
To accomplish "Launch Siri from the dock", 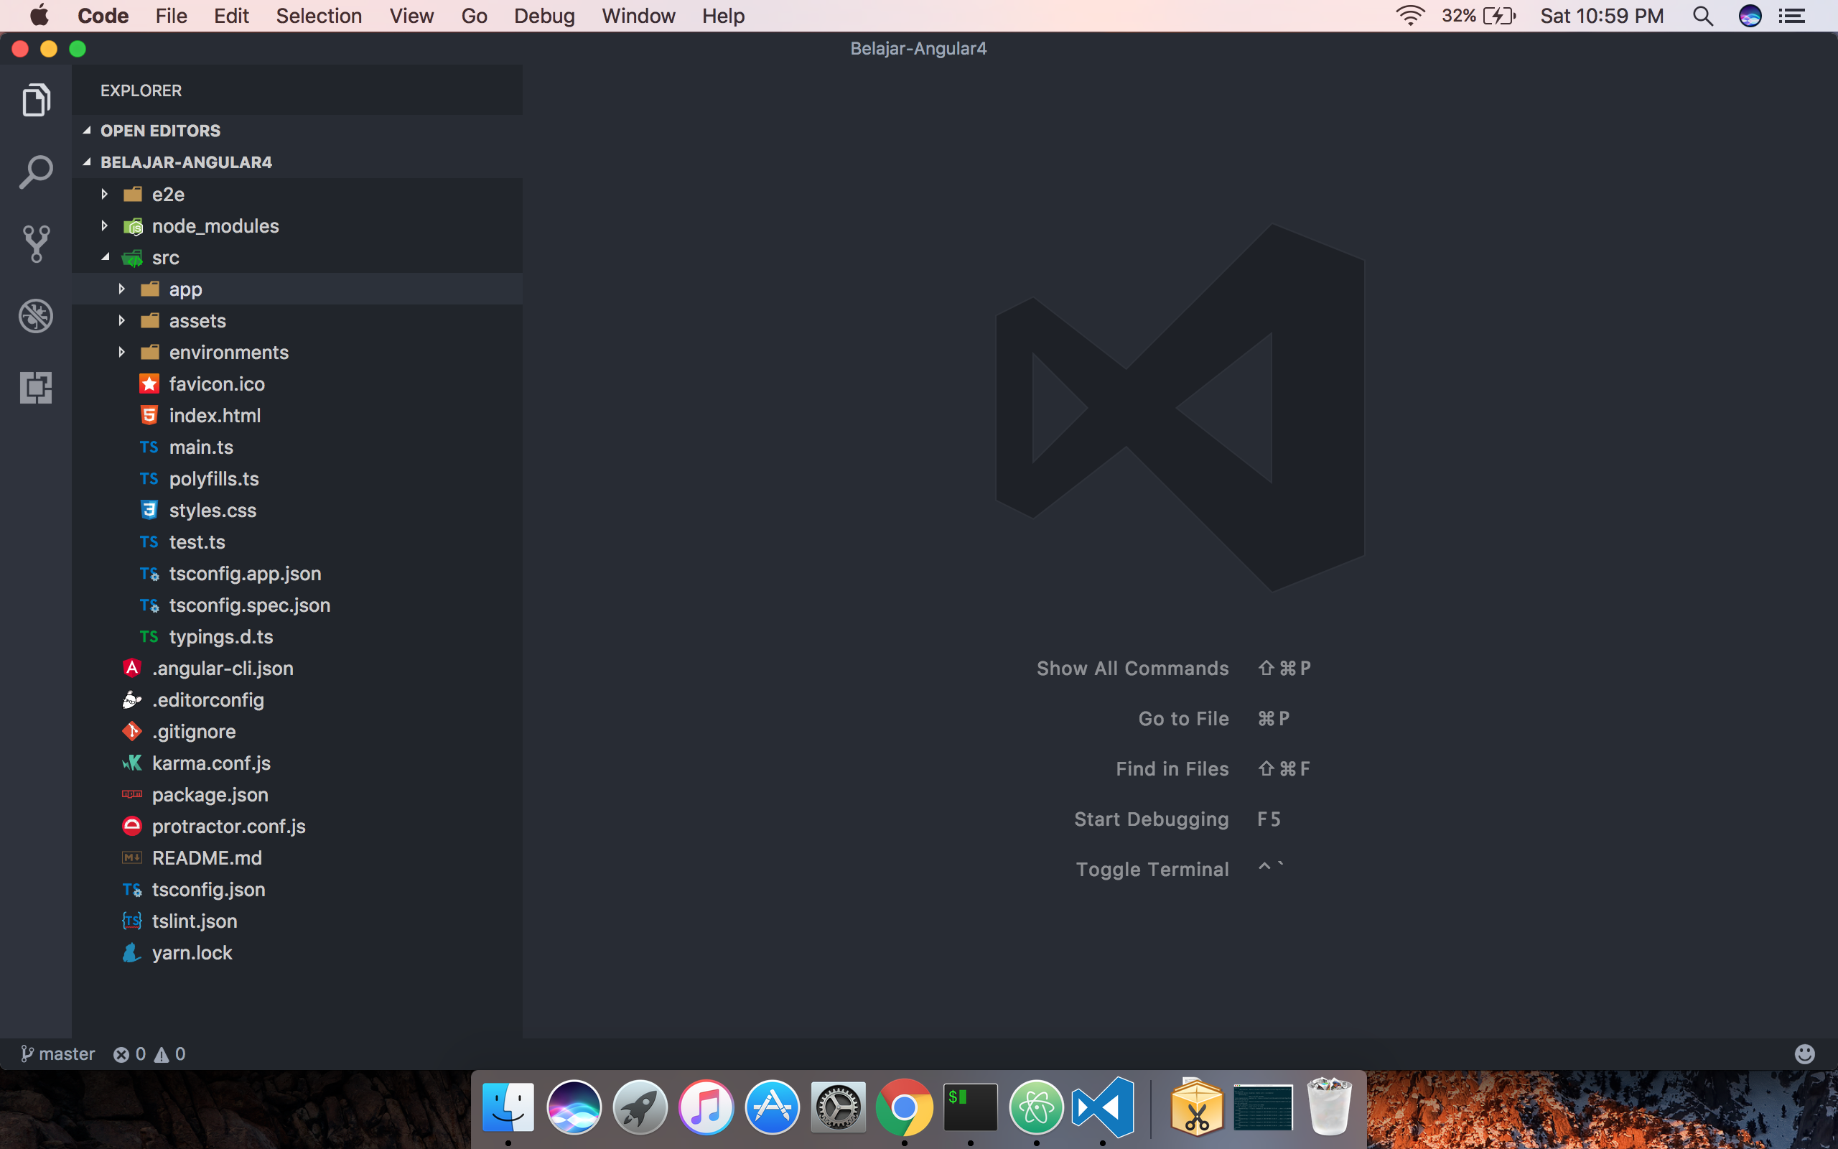I will pyautogui.click(x=574, y=1107).
